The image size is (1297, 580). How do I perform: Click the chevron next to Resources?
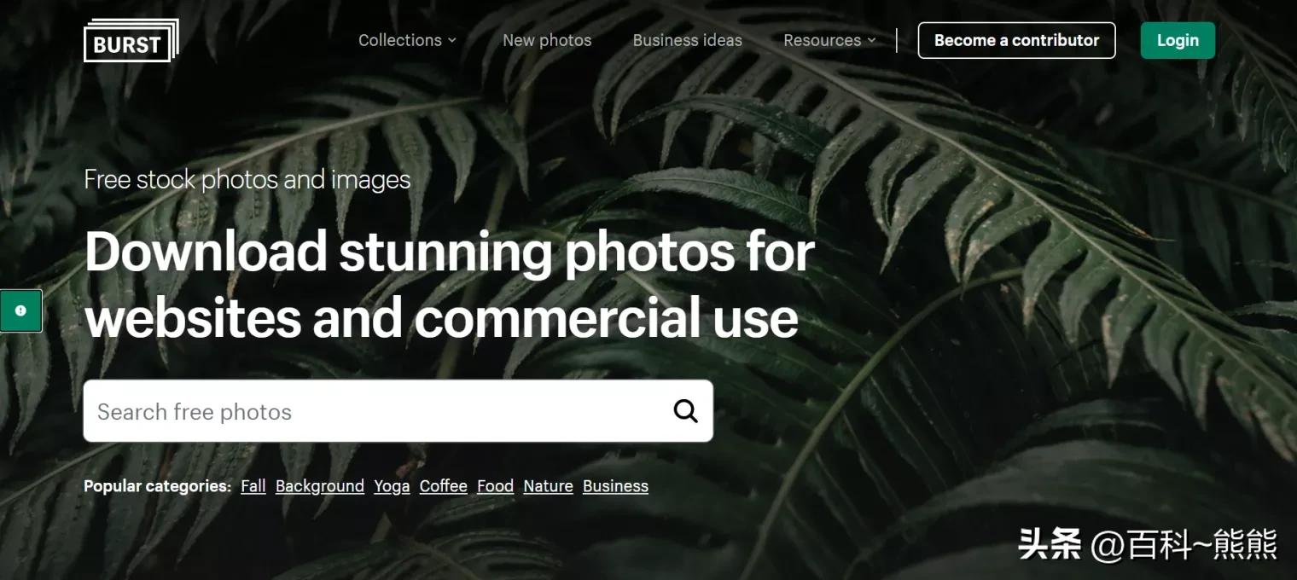[x=871, y=40]
